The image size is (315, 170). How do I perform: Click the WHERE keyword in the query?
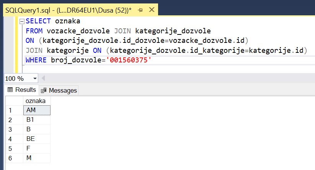coord(36,60)
